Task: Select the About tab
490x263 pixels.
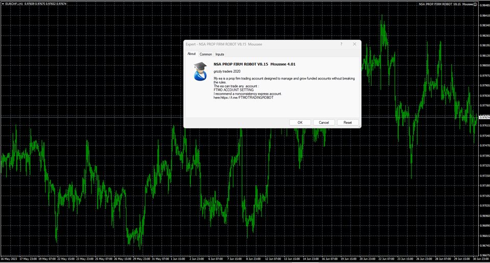Action: click(x=191, y=54)
